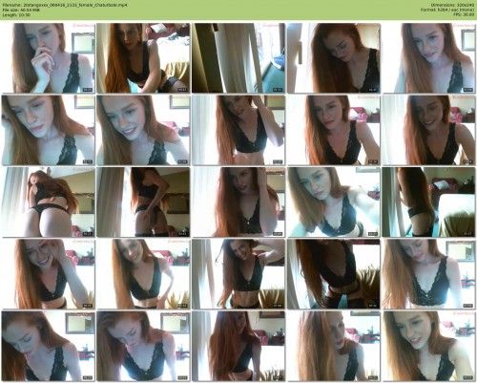Open the first thumbnail of the bottom row
477x383 pixels.
(49, 347)
